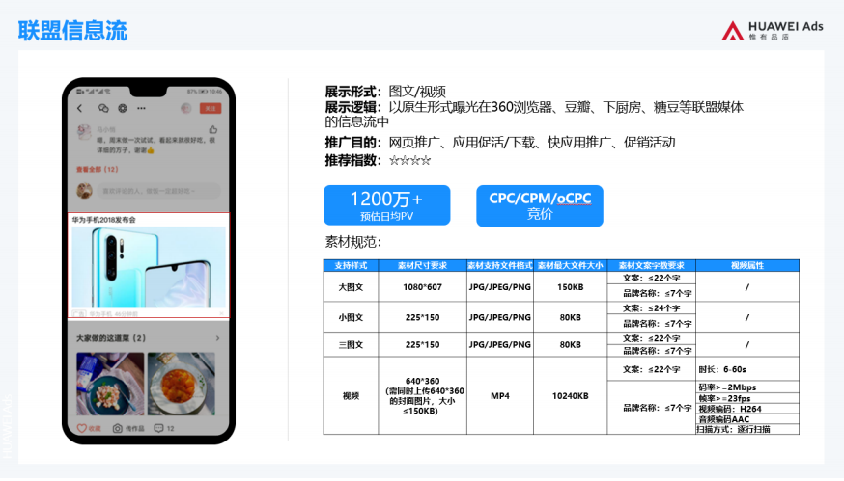Click the 素材文案字数要求 column header

click(x=651, y=265)
